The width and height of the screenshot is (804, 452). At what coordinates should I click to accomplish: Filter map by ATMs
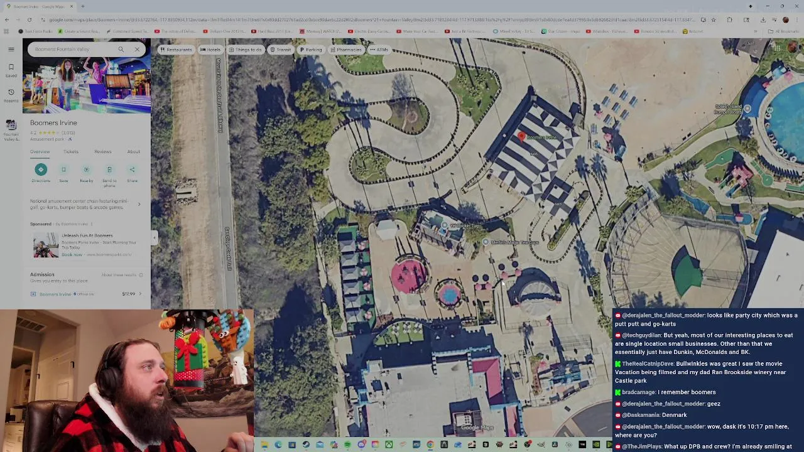click(379, 50)
